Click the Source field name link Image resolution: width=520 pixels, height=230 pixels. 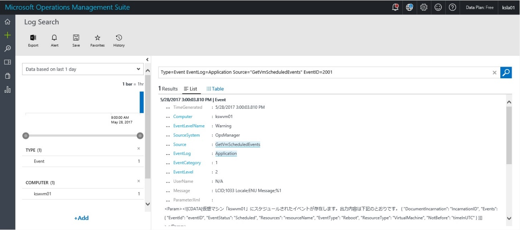[180, 145]
